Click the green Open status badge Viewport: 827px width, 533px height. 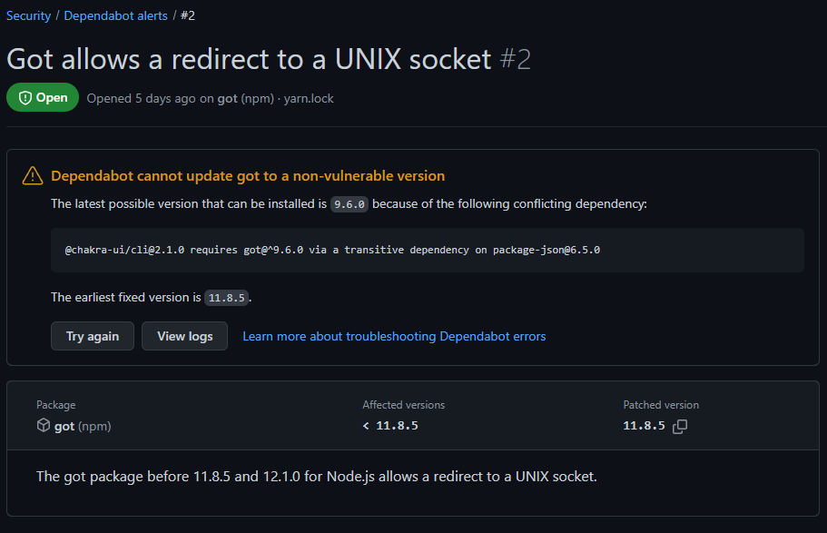pyautogui.click(x=42, y=97)
